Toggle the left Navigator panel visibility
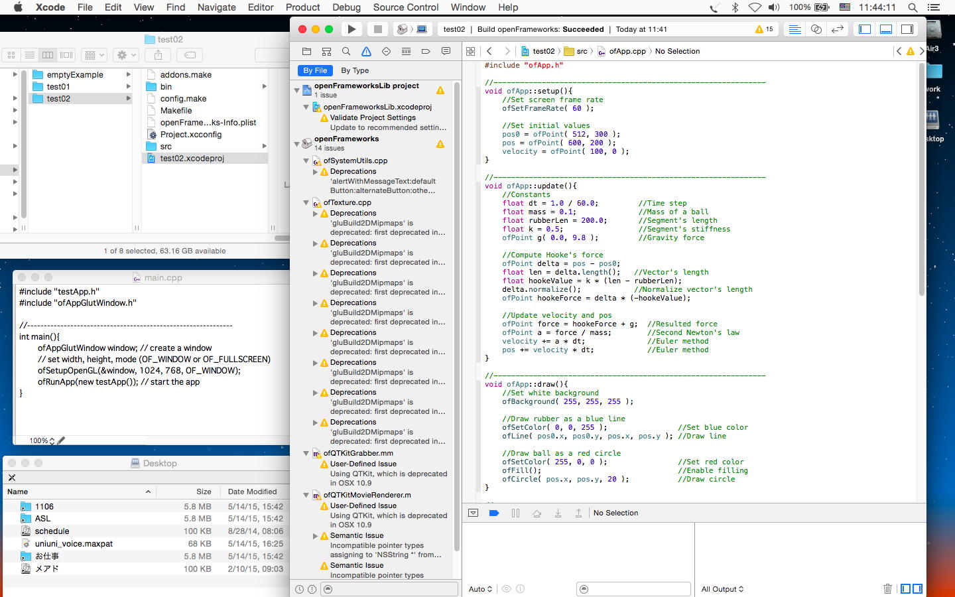 865,29
